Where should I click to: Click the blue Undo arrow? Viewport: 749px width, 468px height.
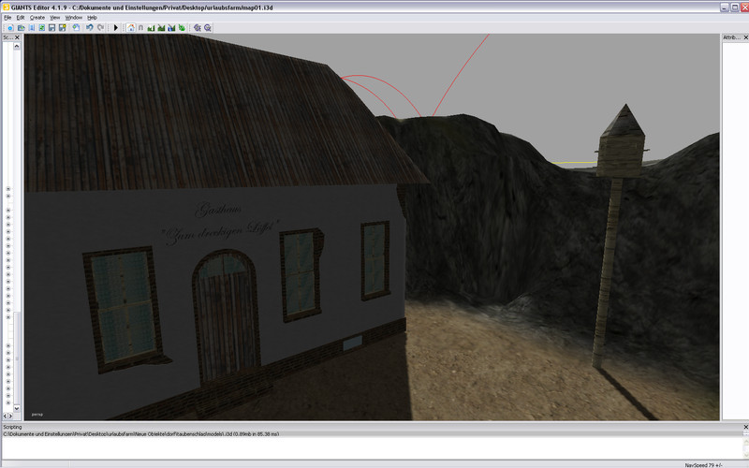tap(89, 28)
